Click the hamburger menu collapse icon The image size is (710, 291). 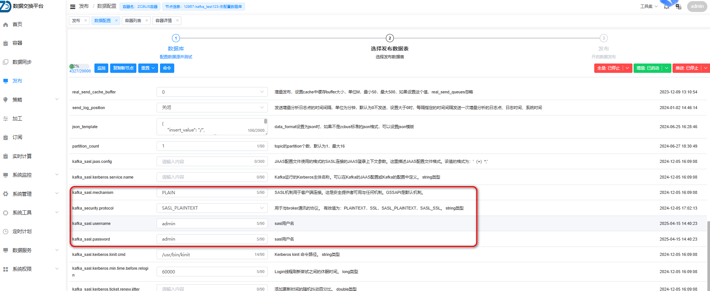pos(73,7)
